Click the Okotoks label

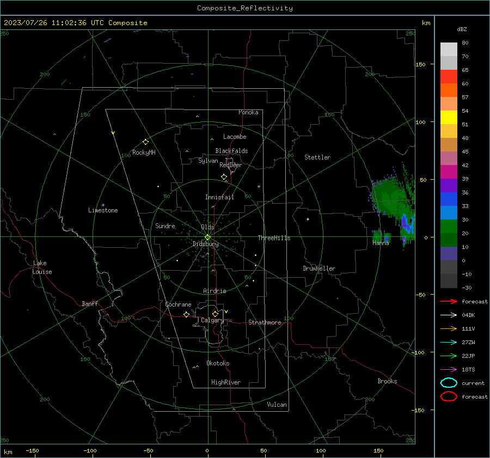(x=218, y=363)
